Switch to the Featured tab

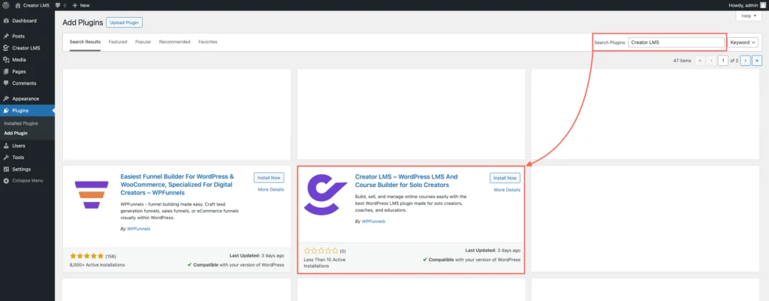(118, 42)
